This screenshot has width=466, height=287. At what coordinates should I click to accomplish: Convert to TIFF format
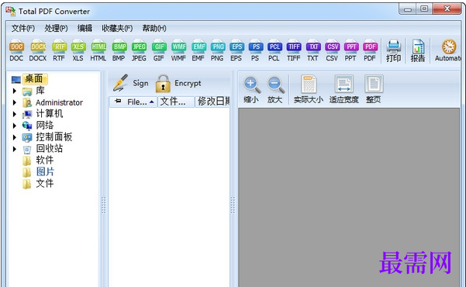tap(294, 50)
